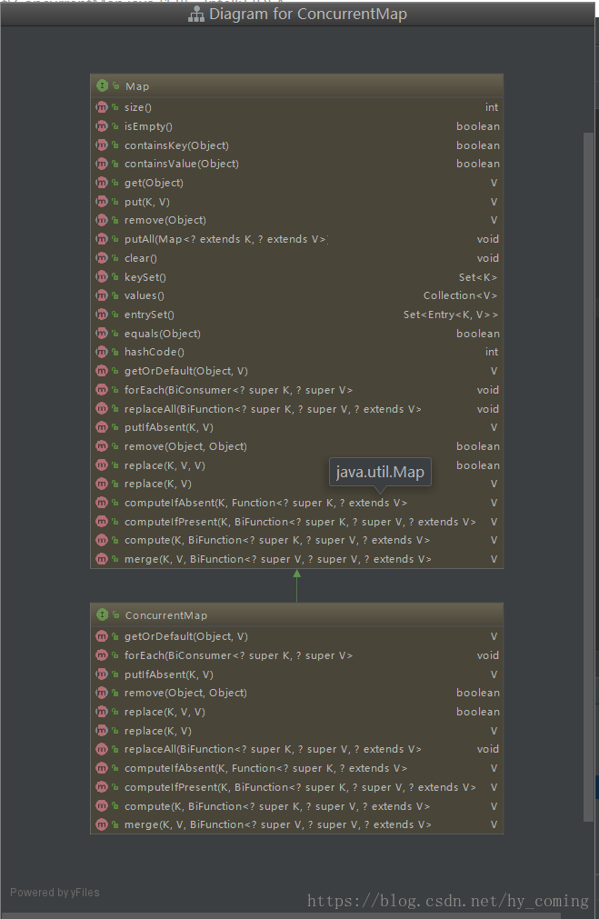Click the method icon beside hashCode()
This screenshot has width=599, height=919.
point(102,352)
